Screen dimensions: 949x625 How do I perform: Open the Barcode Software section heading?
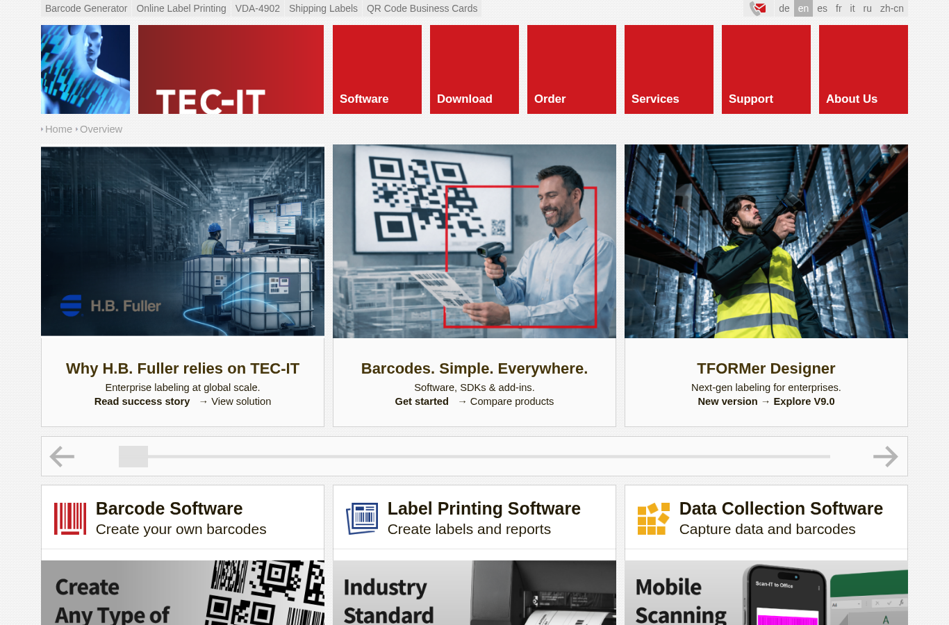170,508
